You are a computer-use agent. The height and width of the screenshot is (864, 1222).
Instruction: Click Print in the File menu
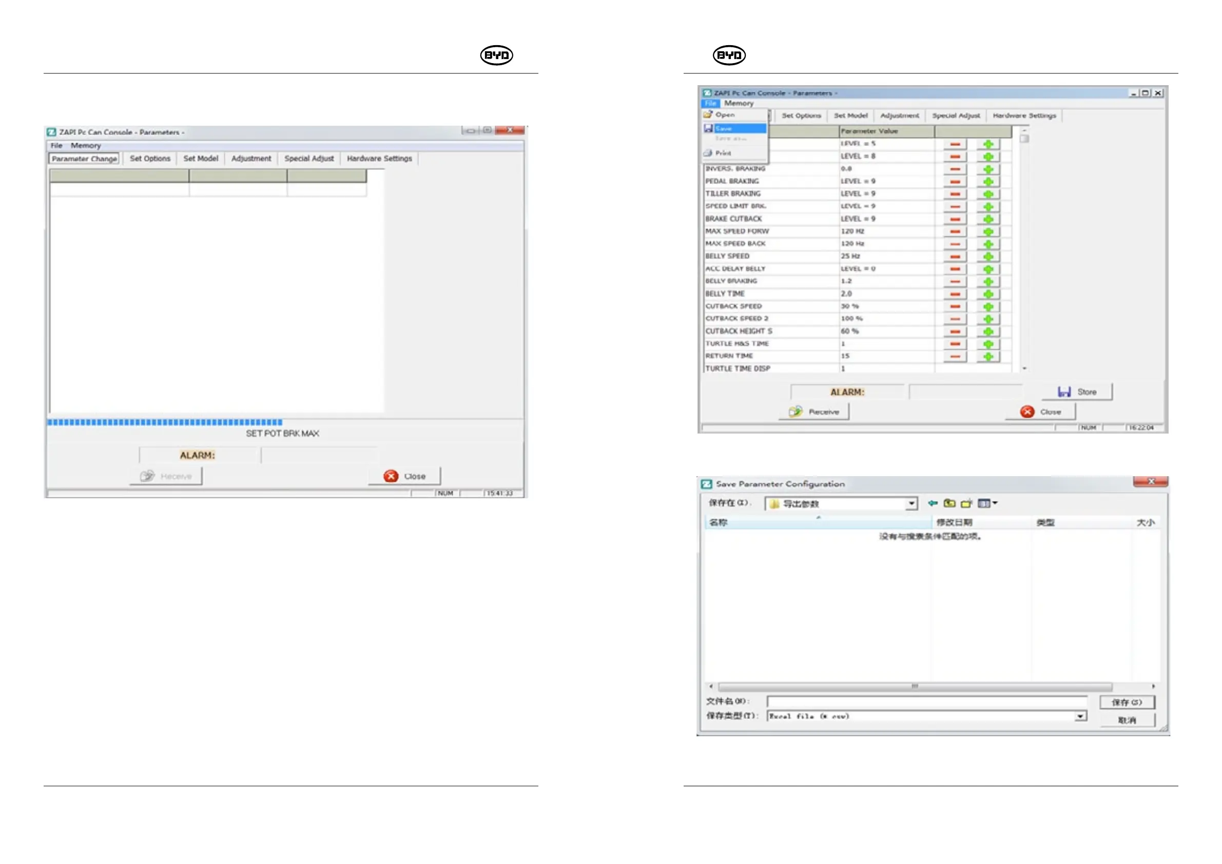pyautogui.click(x=723, y=153)
